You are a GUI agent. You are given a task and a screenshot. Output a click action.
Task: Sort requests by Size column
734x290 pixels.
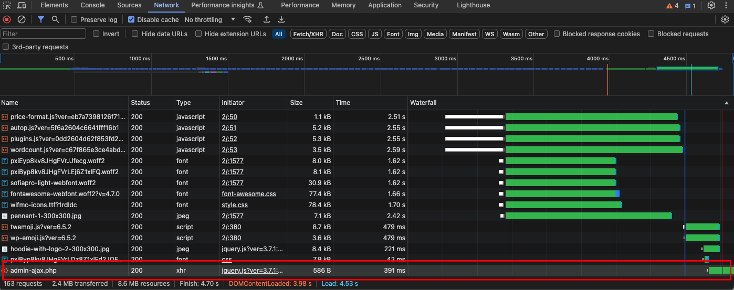click(x=311, y=103)
